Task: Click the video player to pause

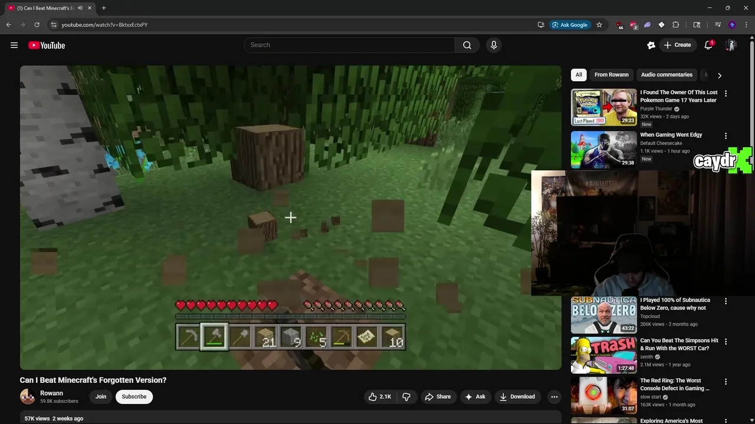Action: [290, 217]
